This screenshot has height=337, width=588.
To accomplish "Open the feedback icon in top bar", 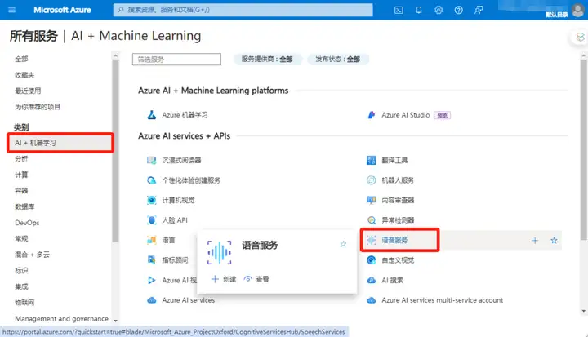I will pyautogui.click(x=479, y=10).
